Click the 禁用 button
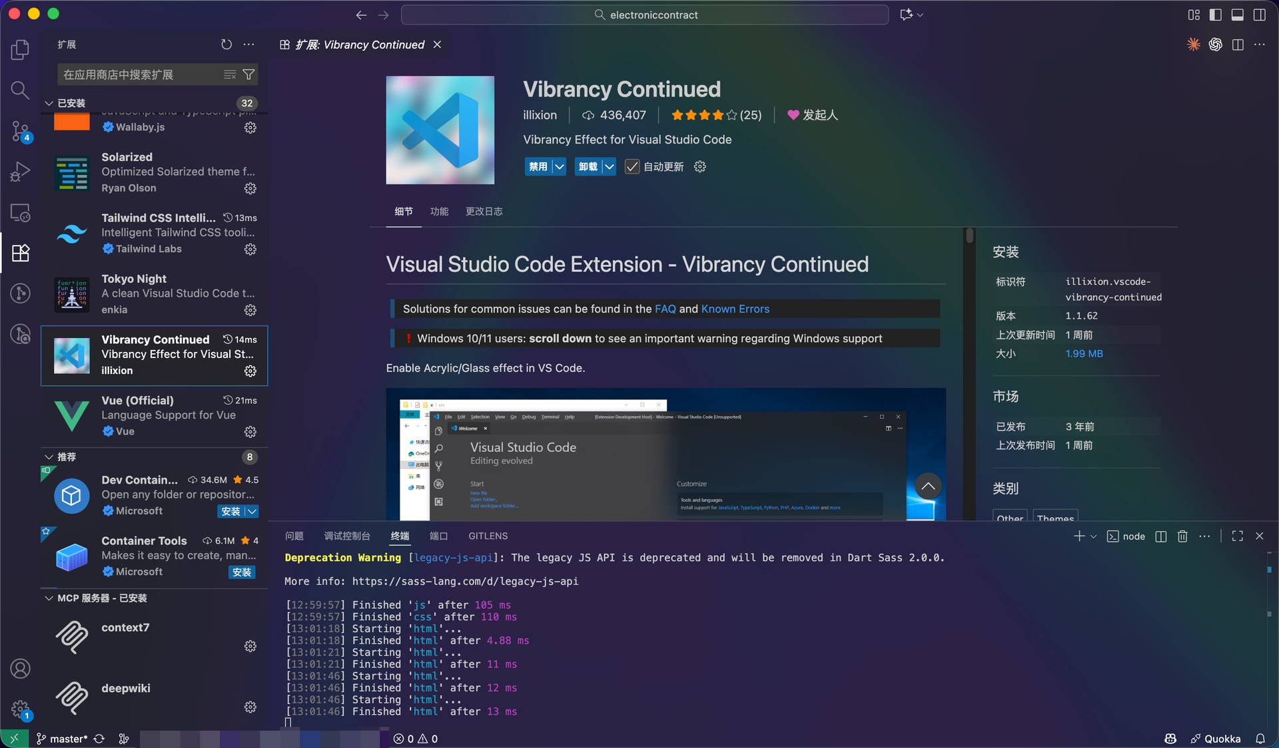Viewport: 1279px width, 748px height. coord(538,166)
